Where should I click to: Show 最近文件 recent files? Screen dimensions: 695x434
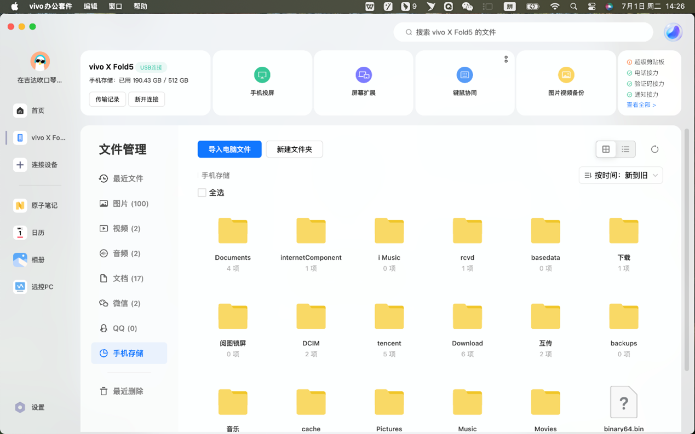click(129, 178)
